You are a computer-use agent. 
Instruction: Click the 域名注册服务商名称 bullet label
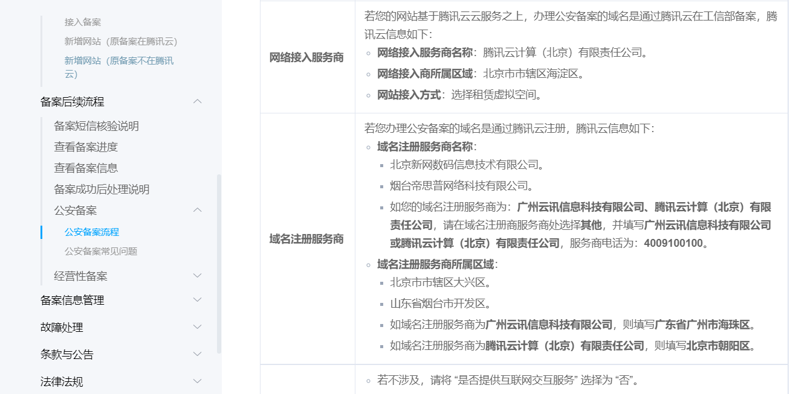[425, 147]
